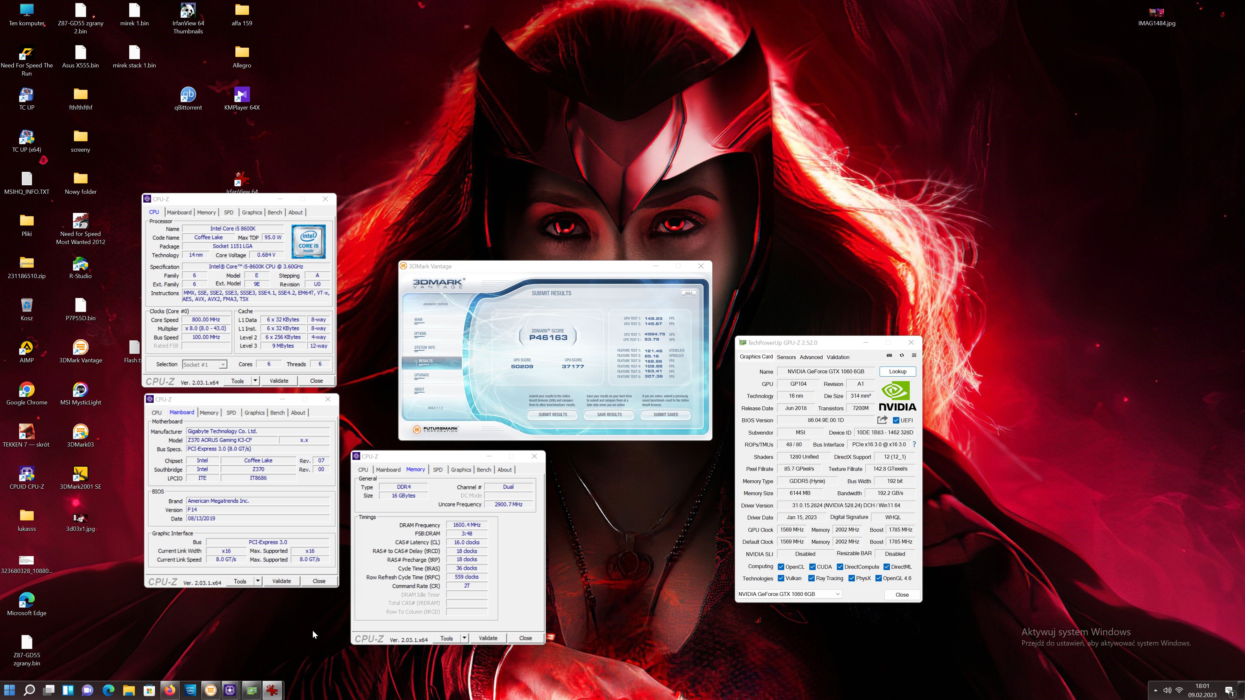Select the MSI MysticLight desktop icon
The image size is (1245, 700).
(80, 394)
